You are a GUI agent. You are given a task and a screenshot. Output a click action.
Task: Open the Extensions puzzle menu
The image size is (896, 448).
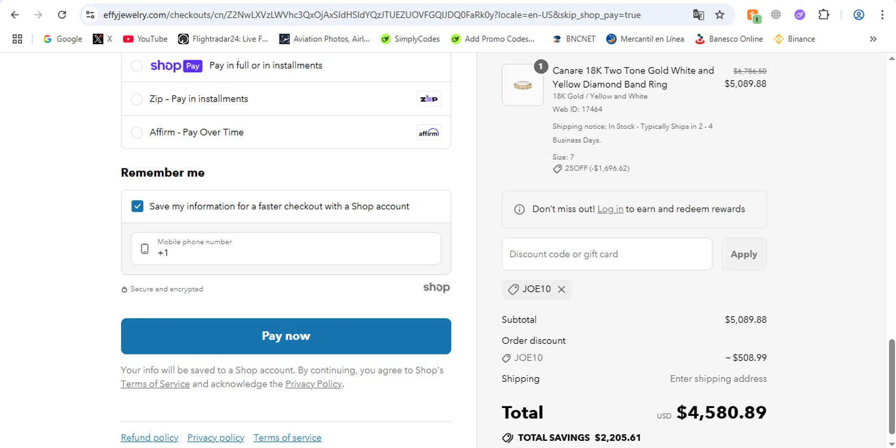click(x=824, y=15)
